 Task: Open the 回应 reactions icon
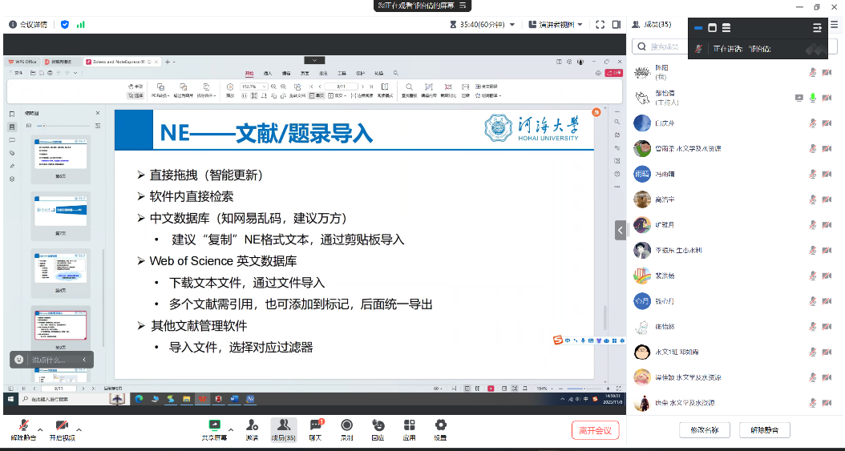(x=378, y=425)
